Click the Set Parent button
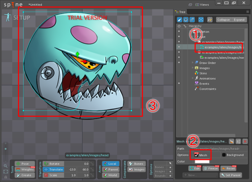 tap(231, 175)
